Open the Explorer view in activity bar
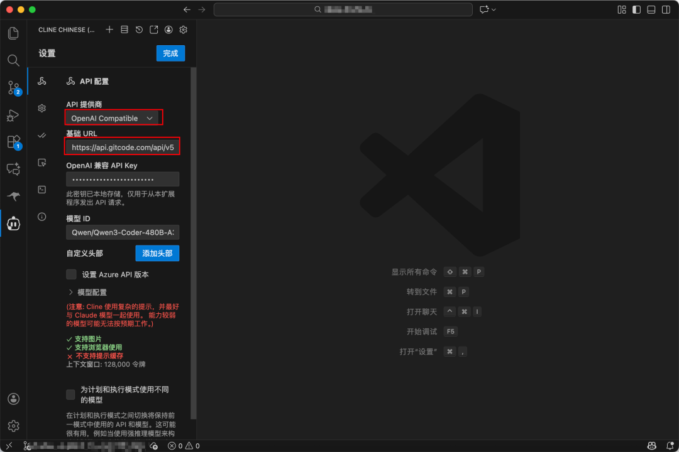 (x=13, y=33)
